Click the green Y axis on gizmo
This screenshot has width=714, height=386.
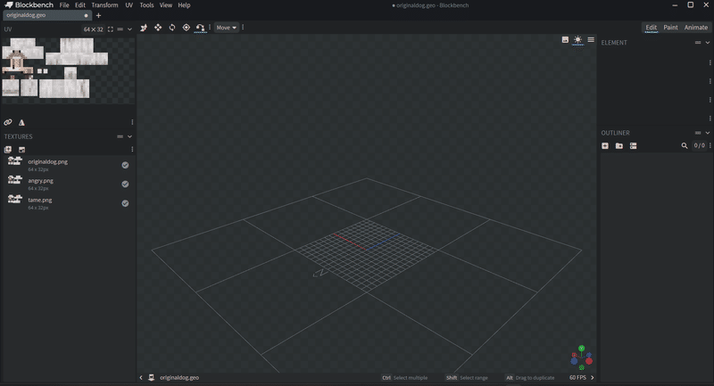pyautogui.click(x=582, y=349)
